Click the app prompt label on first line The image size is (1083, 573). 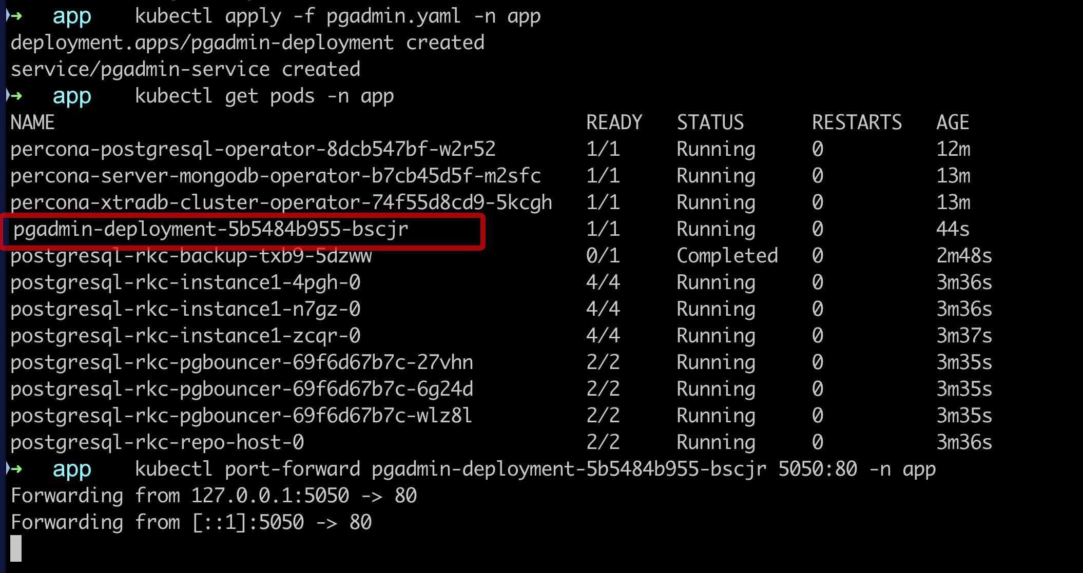(x=71, y=15)
